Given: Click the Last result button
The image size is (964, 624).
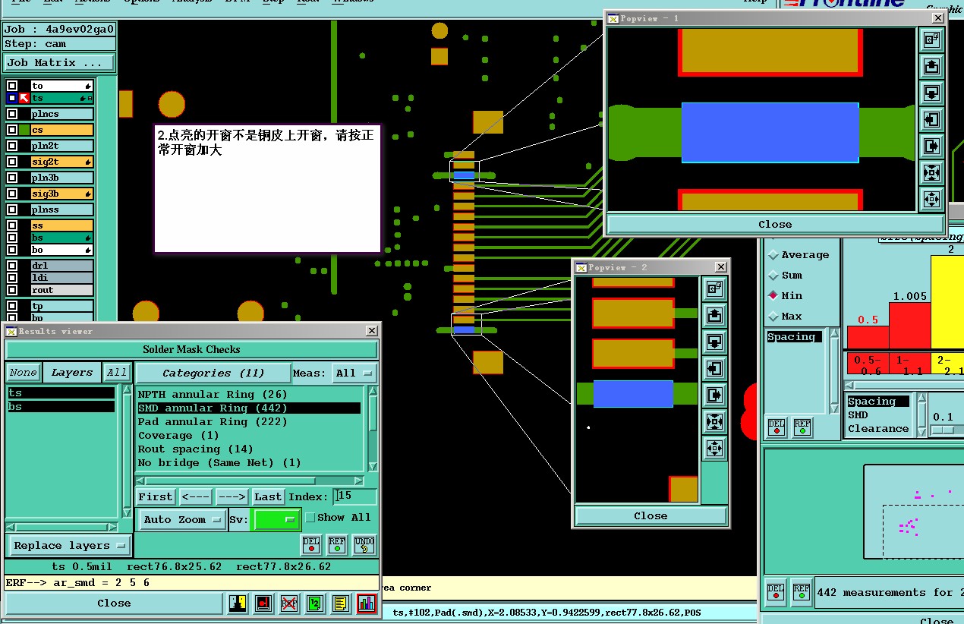Looking at the screenshot, I should 268,496.
